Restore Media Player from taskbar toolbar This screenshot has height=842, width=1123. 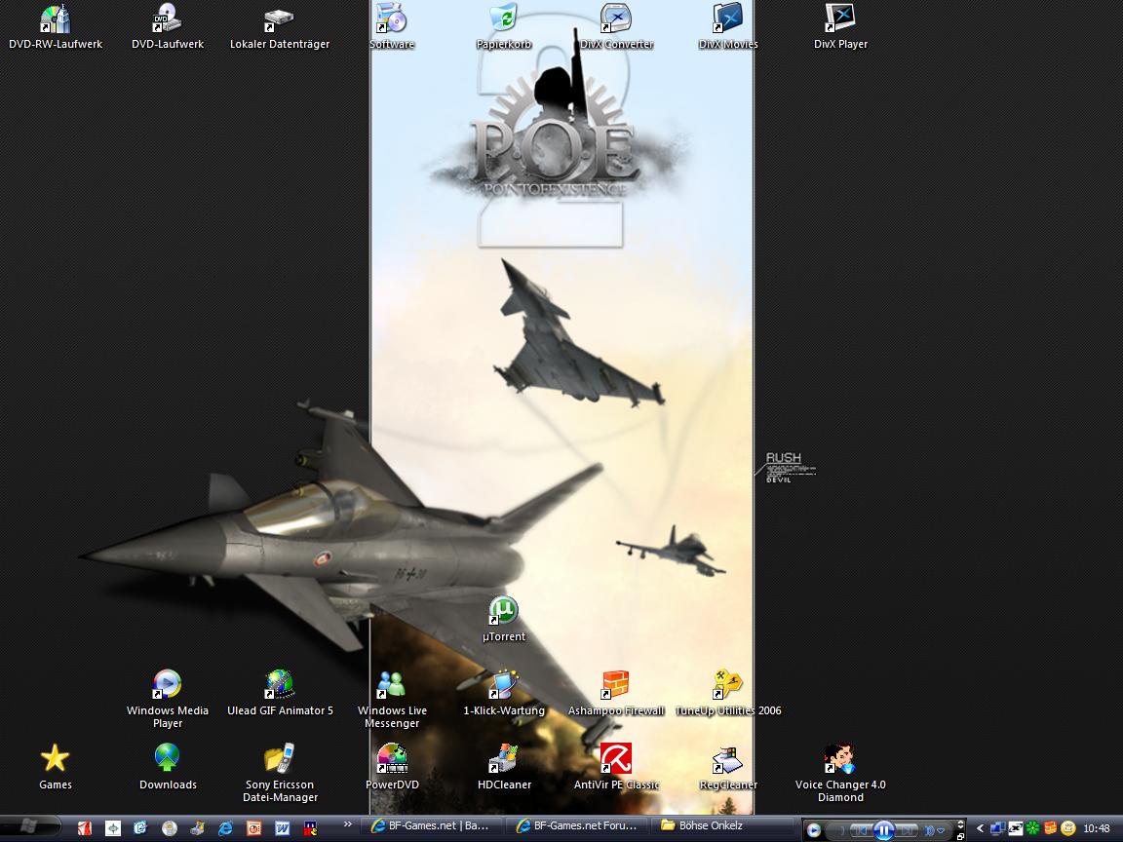pos(960,837)
